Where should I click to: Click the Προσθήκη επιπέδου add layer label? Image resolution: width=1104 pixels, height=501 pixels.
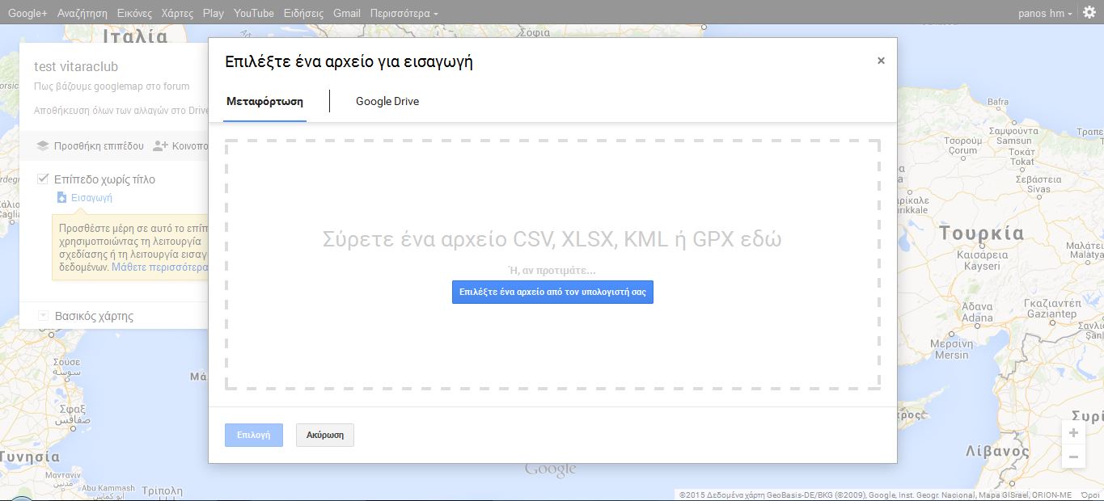(x=99, y=146)
